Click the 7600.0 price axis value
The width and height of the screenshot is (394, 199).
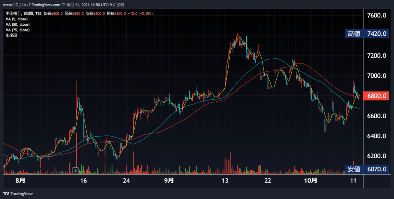(x=376, y=15)
